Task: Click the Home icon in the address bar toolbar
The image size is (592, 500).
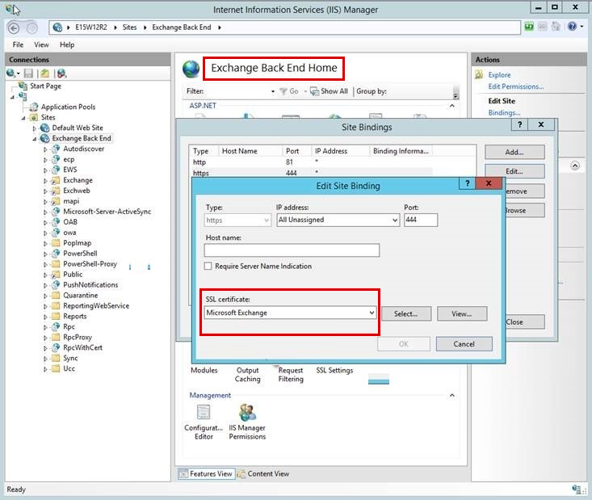Action: click(556, 27)
